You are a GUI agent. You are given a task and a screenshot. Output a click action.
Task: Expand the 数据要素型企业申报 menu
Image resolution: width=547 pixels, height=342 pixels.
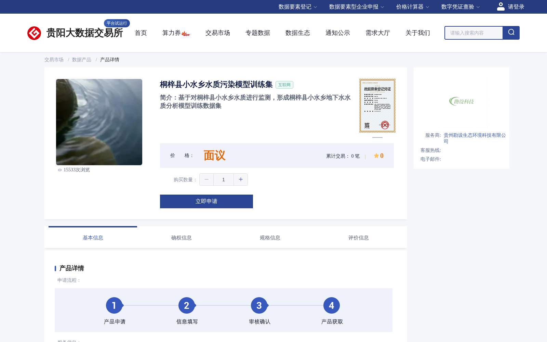tap(357, 7)
